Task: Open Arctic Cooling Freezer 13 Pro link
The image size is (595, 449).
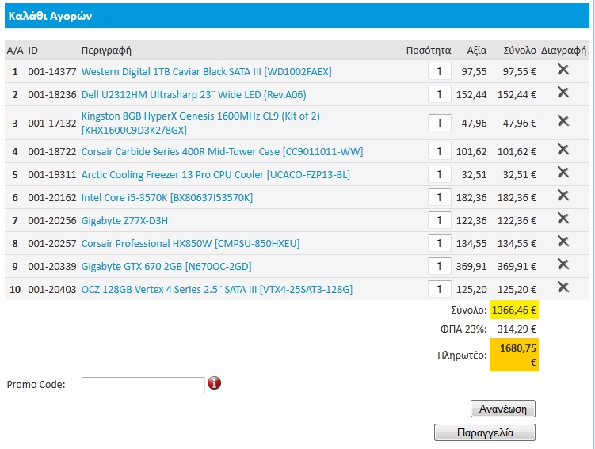Action: (216, 175)
